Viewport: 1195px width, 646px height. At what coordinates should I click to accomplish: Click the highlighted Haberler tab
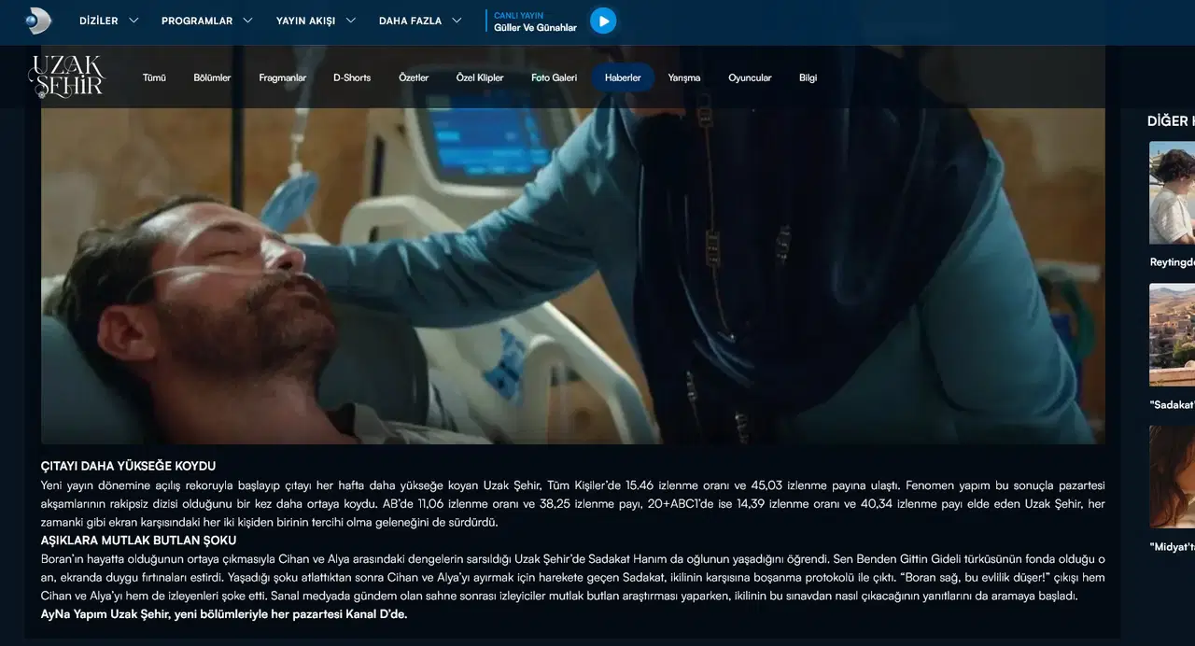pyautogui.click(x=623, y=77)
